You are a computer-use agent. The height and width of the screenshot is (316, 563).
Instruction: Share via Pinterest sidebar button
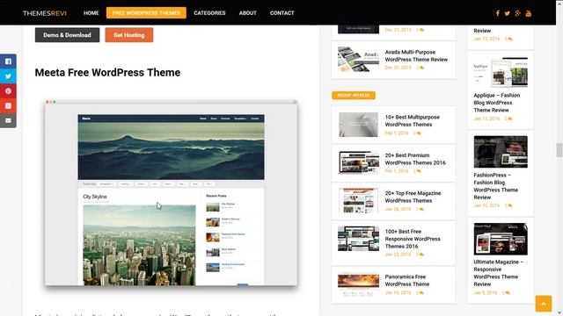coord(8,91)
